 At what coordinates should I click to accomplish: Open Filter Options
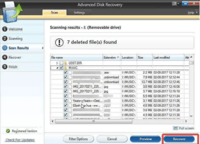pyautogui.click(x=78, y=139)
